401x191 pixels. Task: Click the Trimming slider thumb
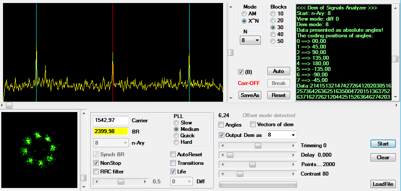pyautogui.click(x=258, y=146)
